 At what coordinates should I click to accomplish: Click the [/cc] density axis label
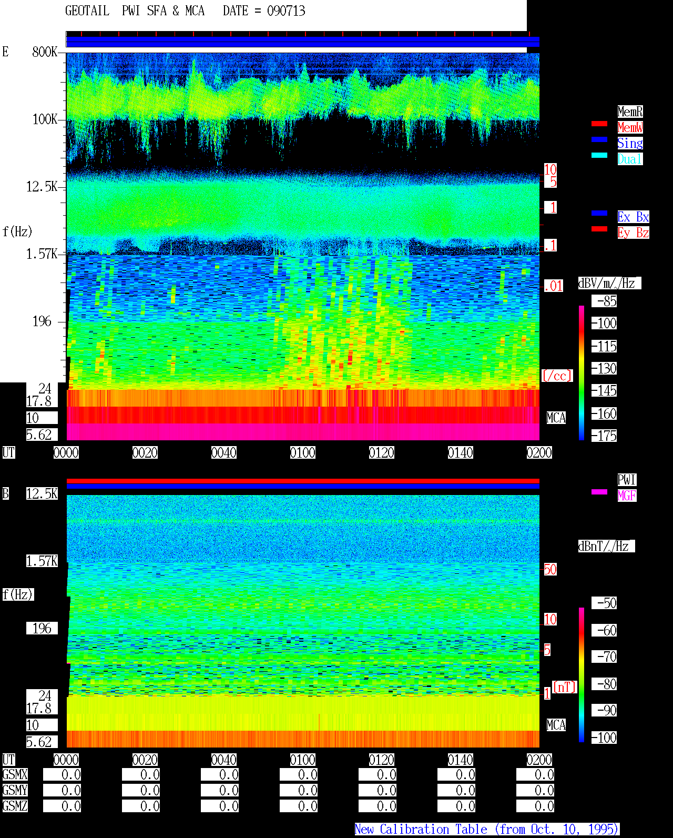click(x=557, y=376)
